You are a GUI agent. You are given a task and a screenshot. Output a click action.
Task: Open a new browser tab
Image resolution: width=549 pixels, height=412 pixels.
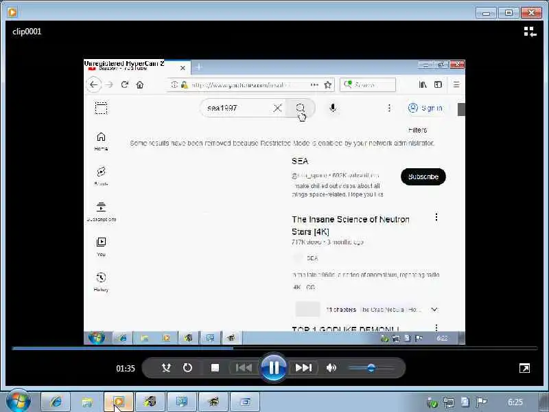(x=198, y=67)
